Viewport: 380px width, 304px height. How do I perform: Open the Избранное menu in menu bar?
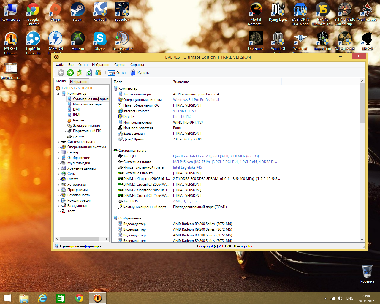click(101, 65)
